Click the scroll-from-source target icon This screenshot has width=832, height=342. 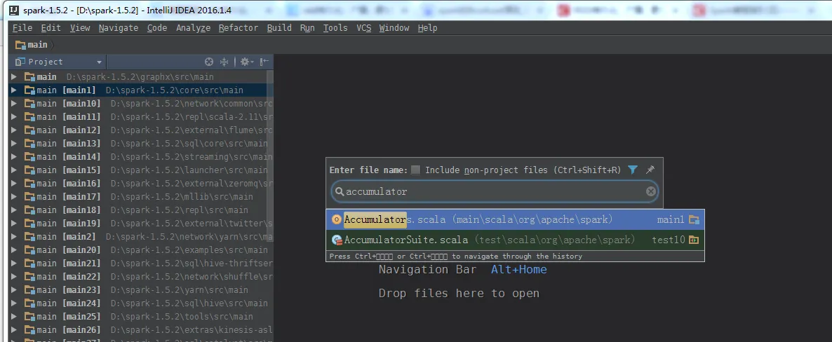(x=209, y=62)
